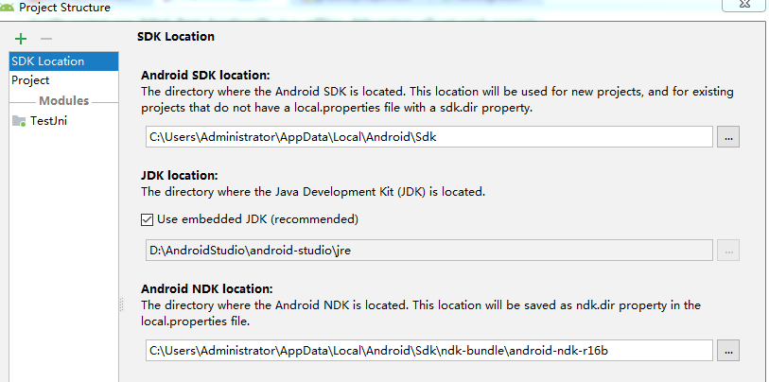Browse for Android SDK location

pyautogui.click(x=728, y=137)
